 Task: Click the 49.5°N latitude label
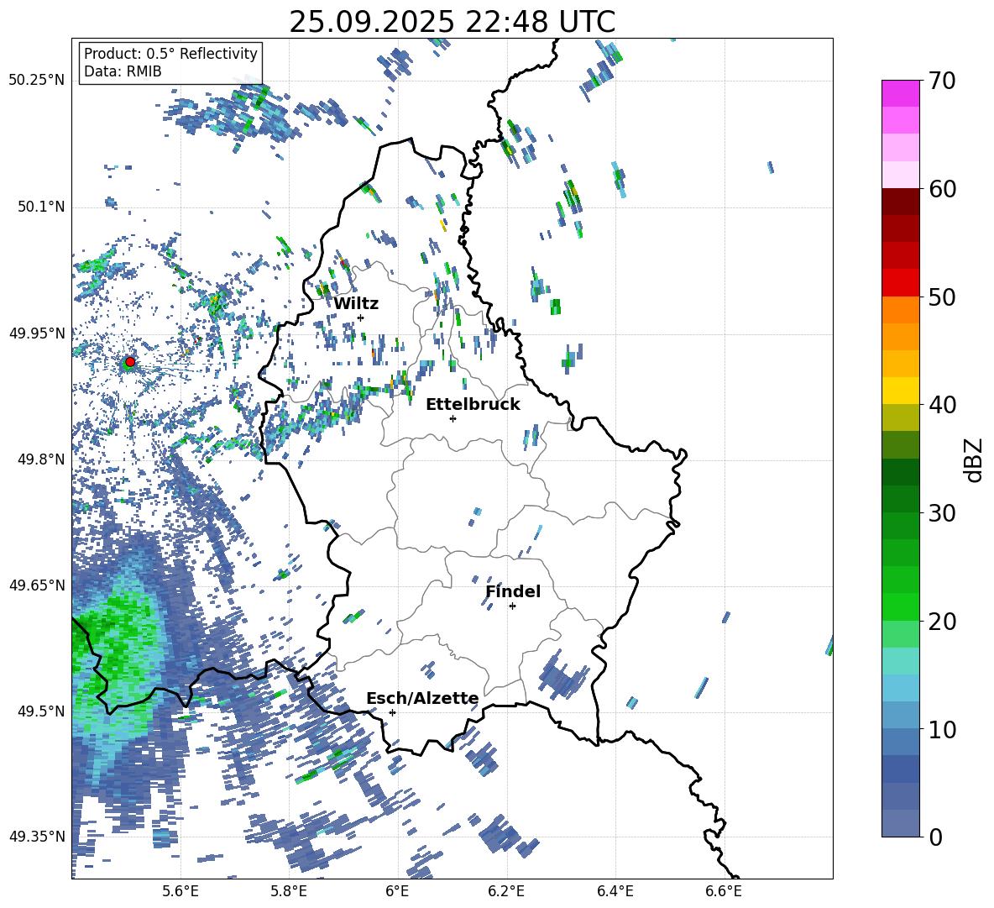(40, 711)
